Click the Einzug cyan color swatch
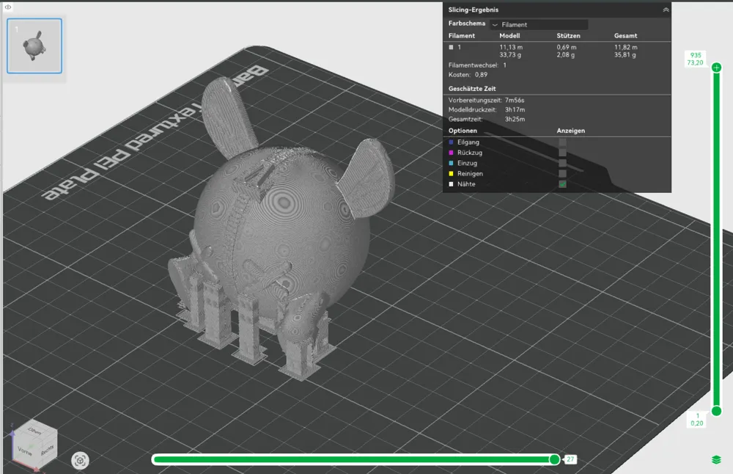The width and height of the screenshot is (733, 474). click(x=451, y=164)
